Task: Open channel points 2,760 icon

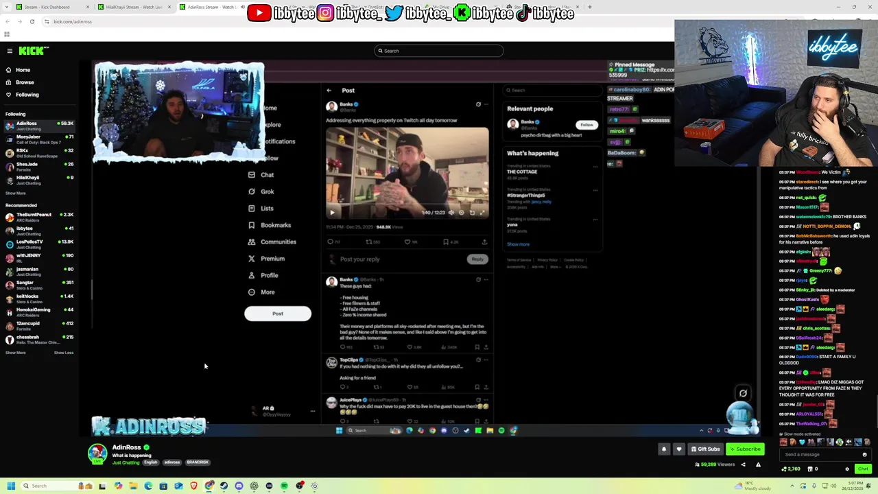Action: (791, 469)
